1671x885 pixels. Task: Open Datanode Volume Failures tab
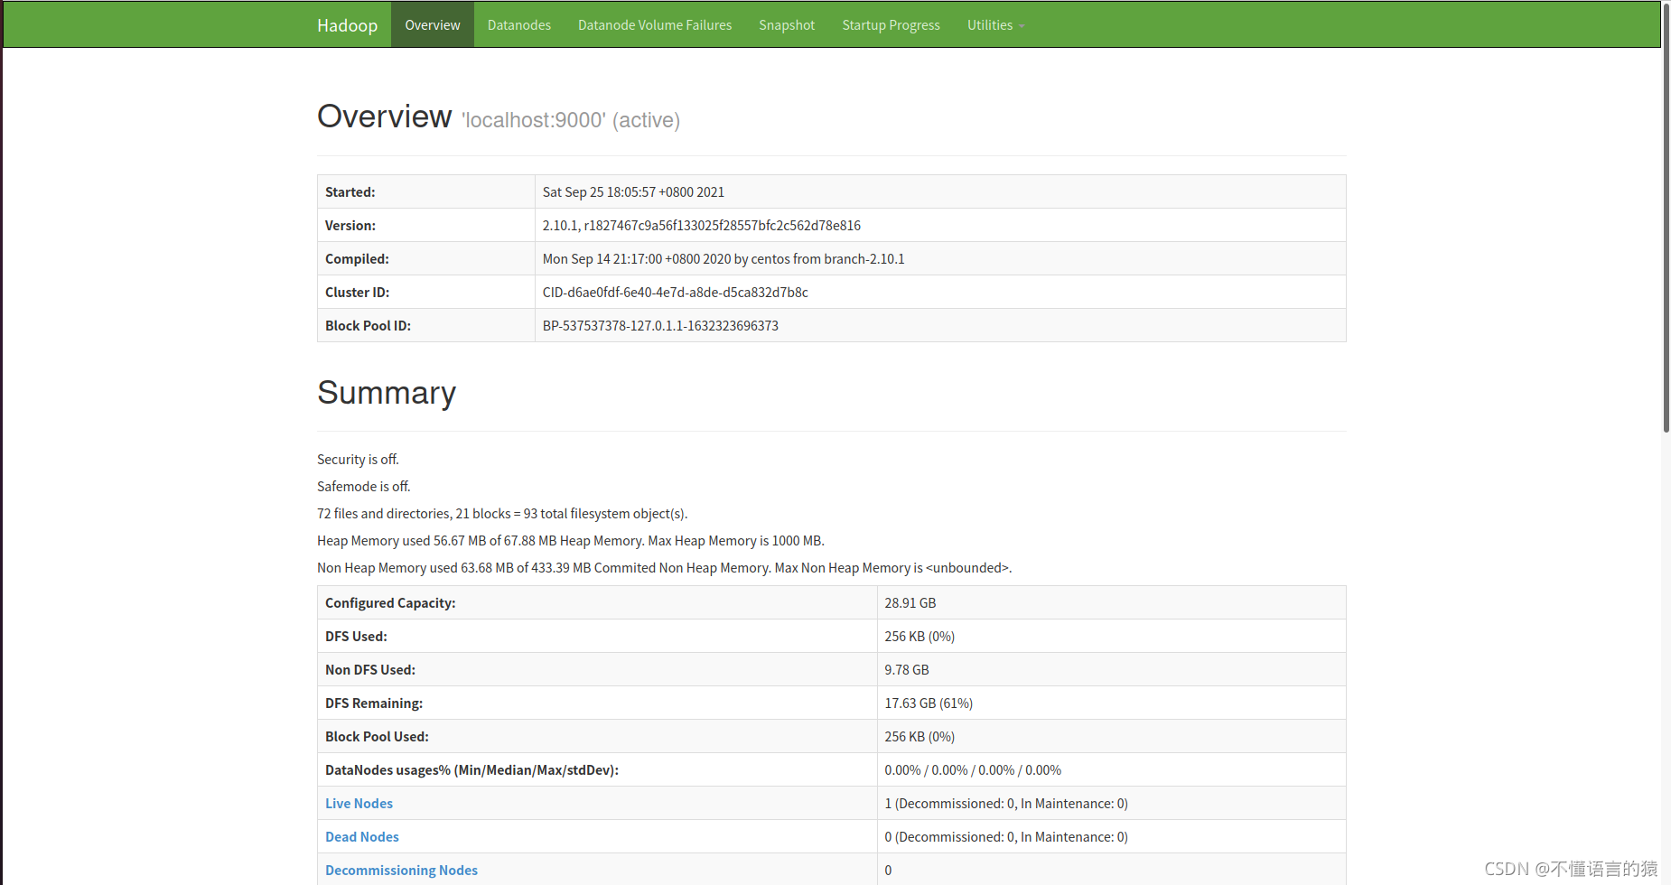(655, 25)
